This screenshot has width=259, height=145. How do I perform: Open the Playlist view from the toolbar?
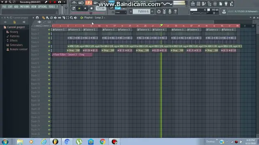coord(193,4)
